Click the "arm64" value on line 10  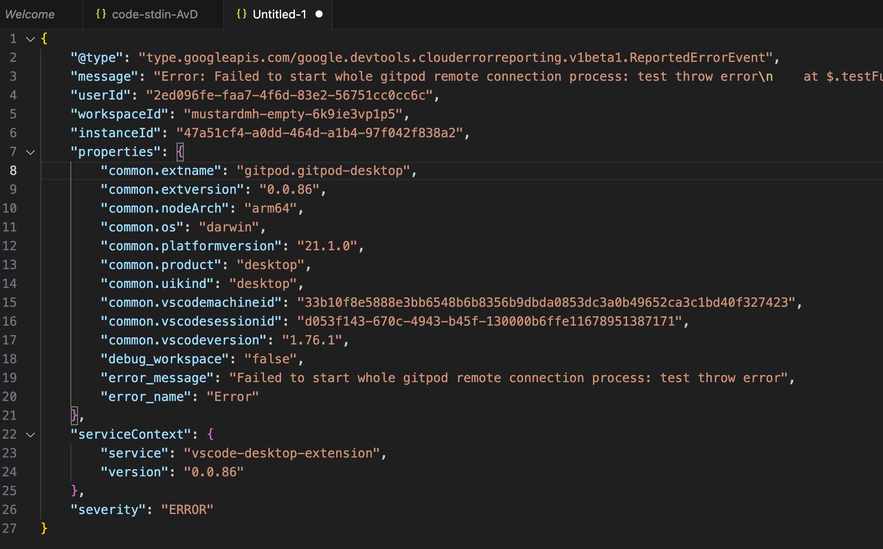(x=270, y=209)
